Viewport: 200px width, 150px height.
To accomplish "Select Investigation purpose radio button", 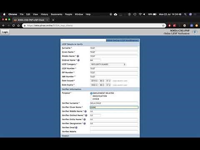I will pos(91,96).
